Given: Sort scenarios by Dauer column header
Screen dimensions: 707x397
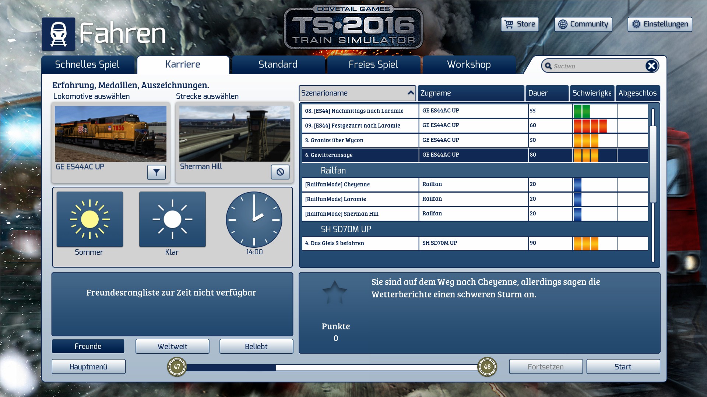Looking at the screenshot, I should pyautogui.click(x=546, y=93).
